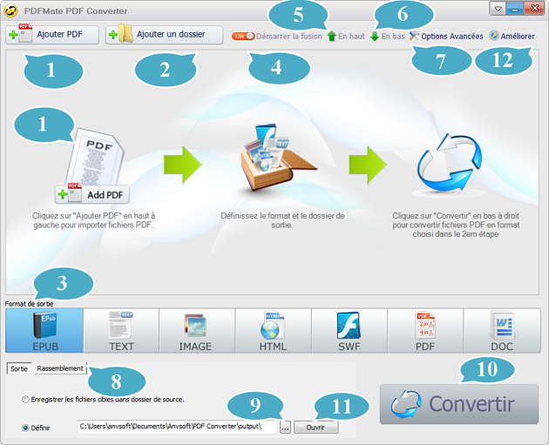
Task: Click Ajouter un dossier folder button
Action: (x=164, y=35)
